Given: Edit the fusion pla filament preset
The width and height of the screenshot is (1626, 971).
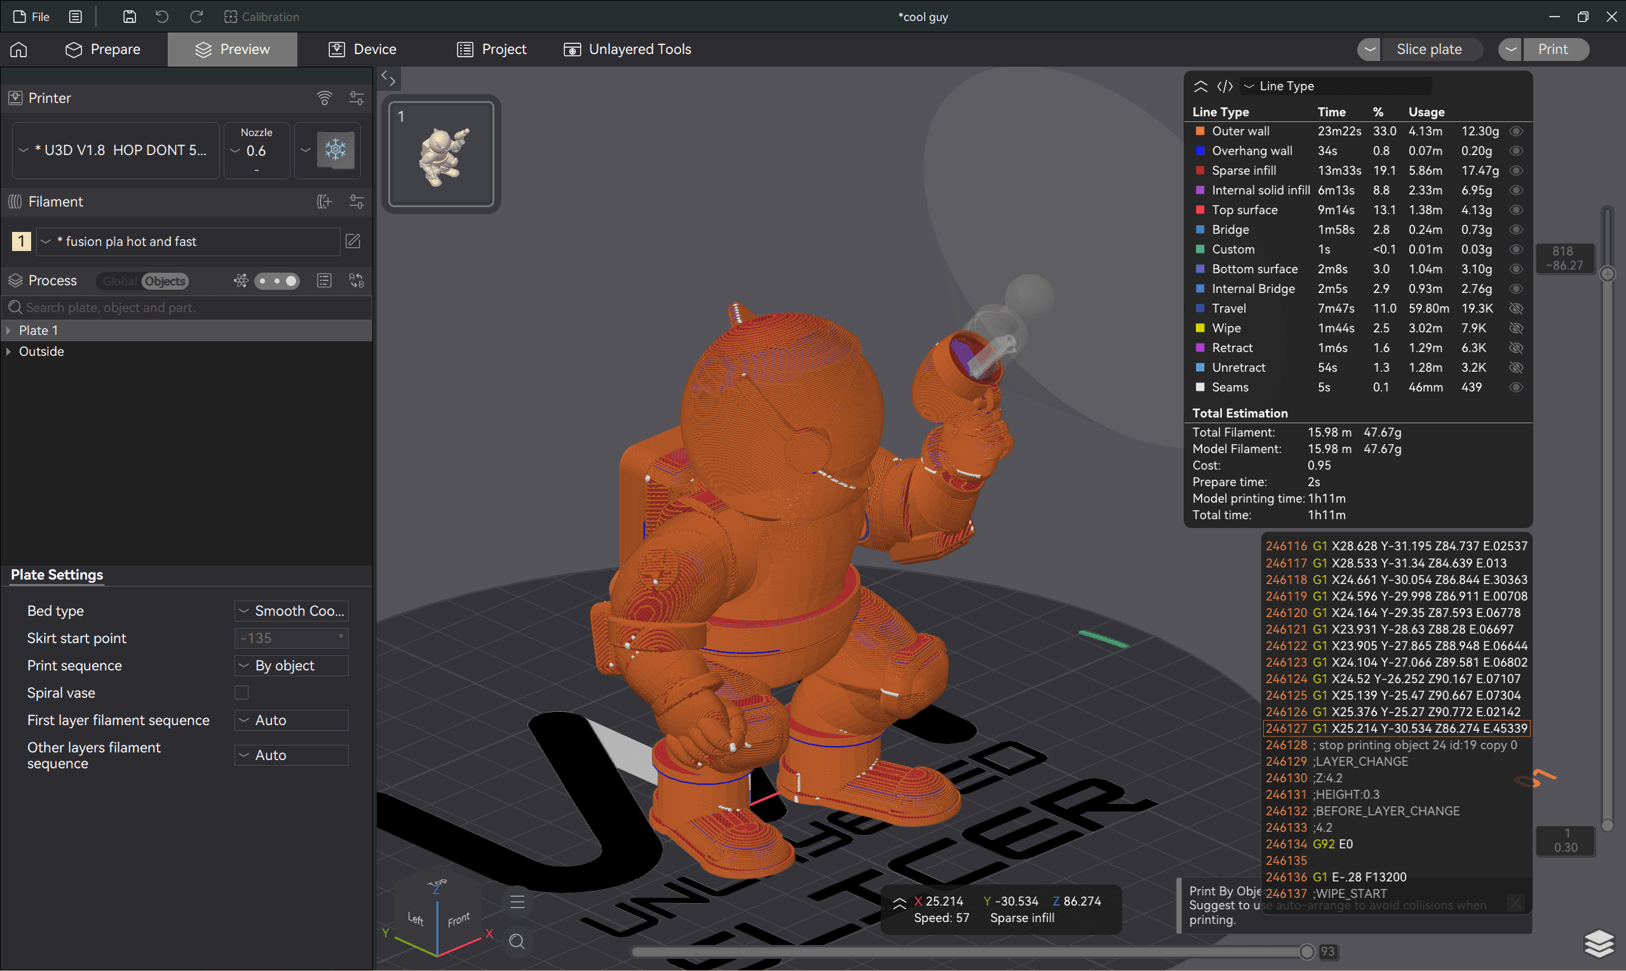Looking at the screenshot, I should [x=353, y=241].
